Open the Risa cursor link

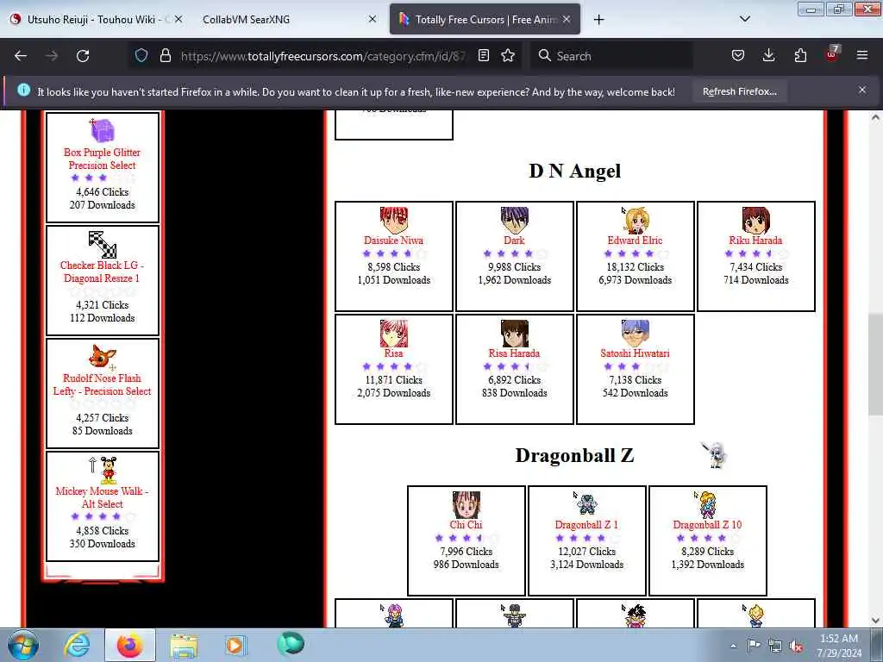[393, 353]
